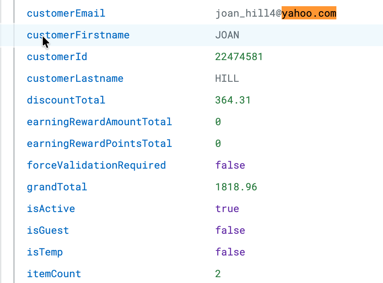This screenshot has height=283, width=383.
Task: Select the JOAN value
Action: click(227, 35)
